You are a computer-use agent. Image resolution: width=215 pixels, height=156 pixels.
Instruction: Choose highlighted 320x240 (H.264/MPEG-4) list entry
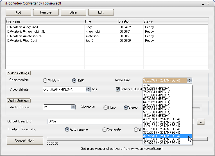point(168,136)
